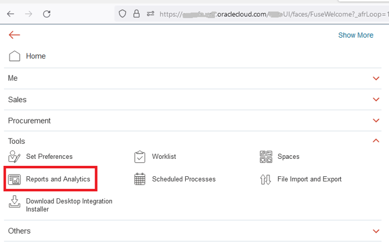Click the Reports and Analytics icon
This screenshot has width=389, height=247.
coord(15,180)
